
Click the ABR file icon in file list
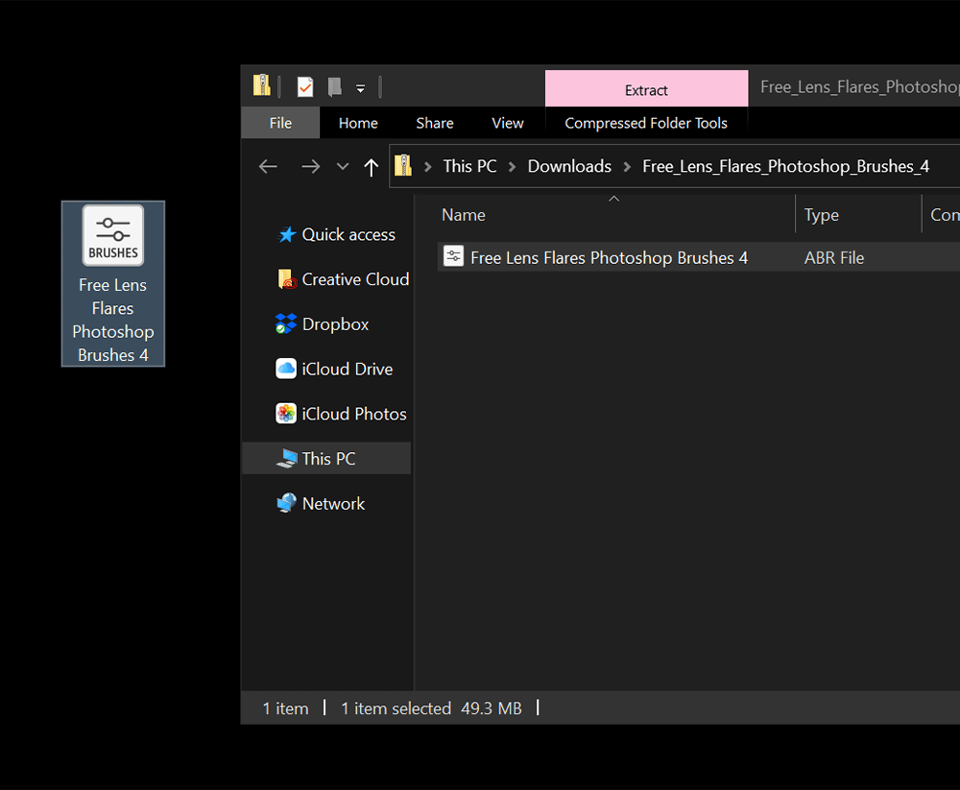click(x=453, y=256)
